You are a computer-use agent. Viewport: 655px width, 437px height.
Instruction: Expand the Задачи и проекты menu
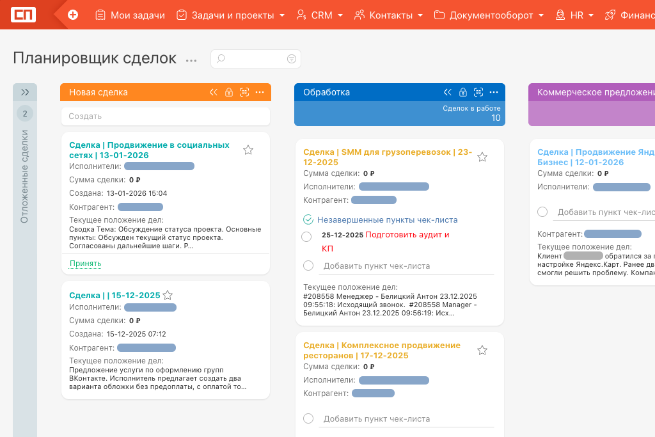pyautogui.click(x=230, y=15)
